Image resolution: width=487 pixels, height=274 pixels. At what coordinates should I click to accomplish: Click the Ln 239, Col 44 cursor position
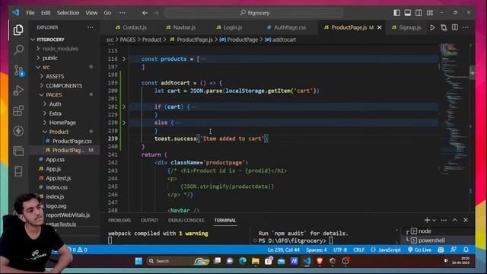[x=284, y=250]
